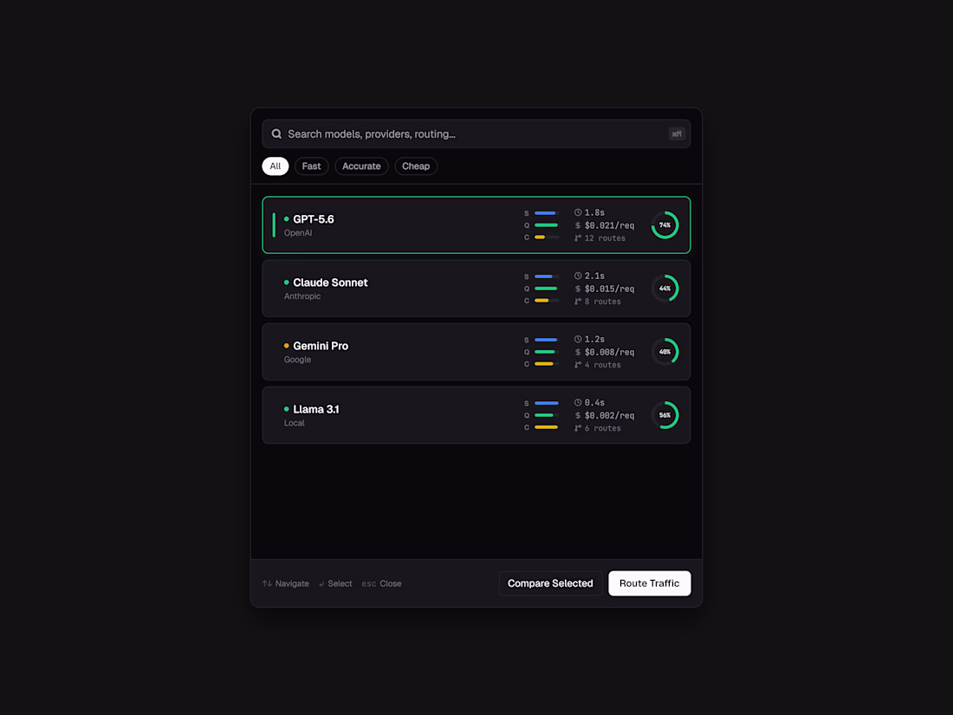Select the All filter chip
The height and width of the screenshot is (715, 953).
pos(276,166)
